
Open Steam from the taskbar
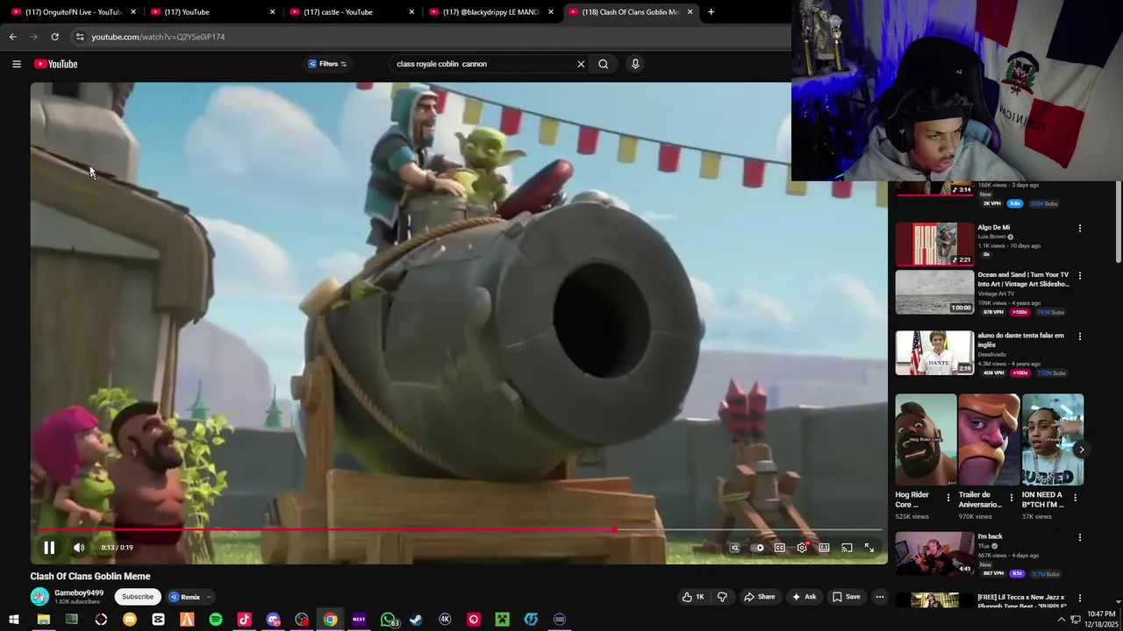(x=416, y=620)
